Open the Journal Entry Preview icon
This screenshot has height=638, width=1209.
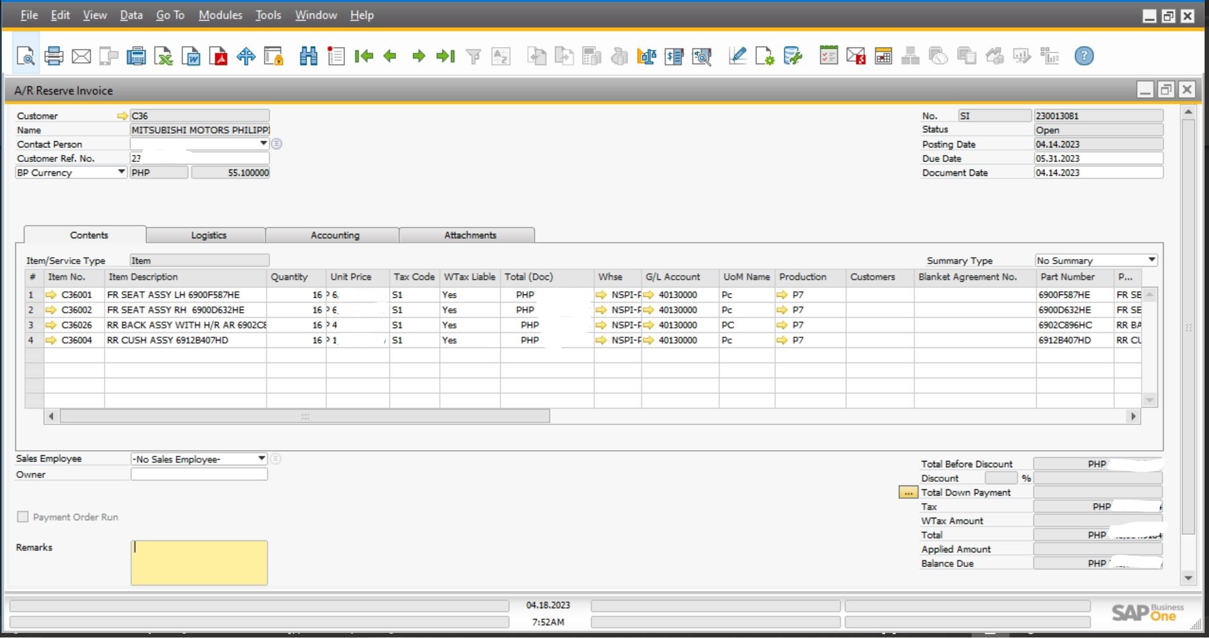tap(702, 57)
